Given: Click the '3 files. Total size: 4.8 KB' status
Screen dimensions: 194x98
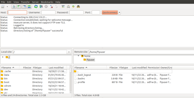Looking at the screenshot, I should pos(87,95).
